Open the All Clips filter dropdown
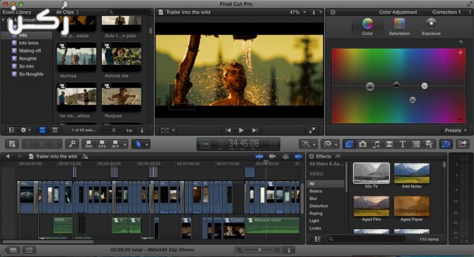 [67, 12]
